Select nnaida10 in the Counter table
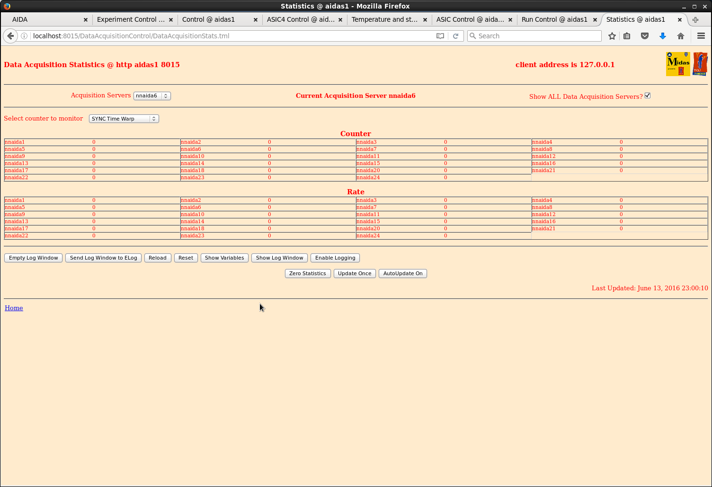 coord(192,157)
